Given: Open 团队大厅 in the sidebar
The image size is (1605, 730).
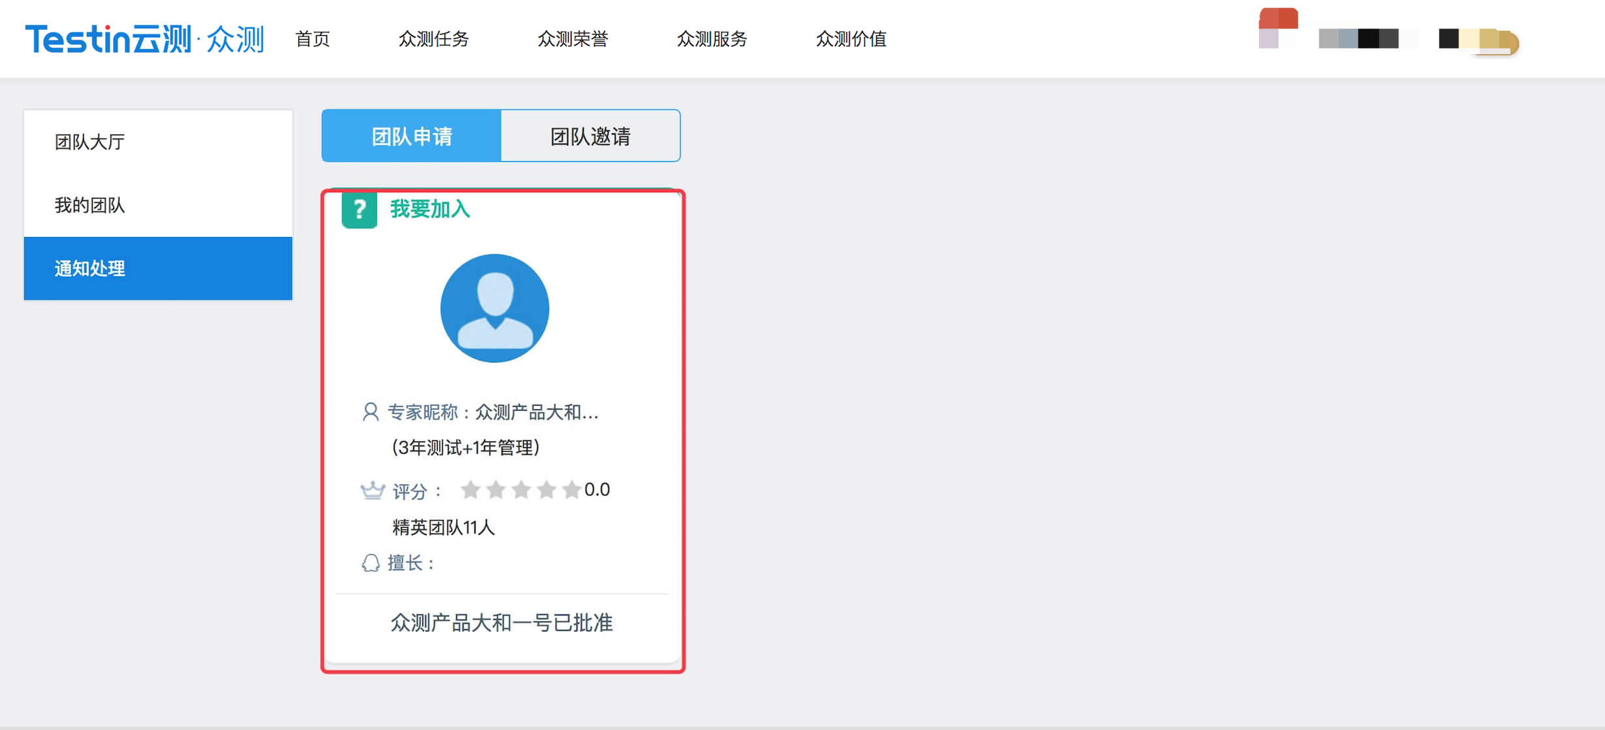Looking at the screenshot, I should pos(90,142).
